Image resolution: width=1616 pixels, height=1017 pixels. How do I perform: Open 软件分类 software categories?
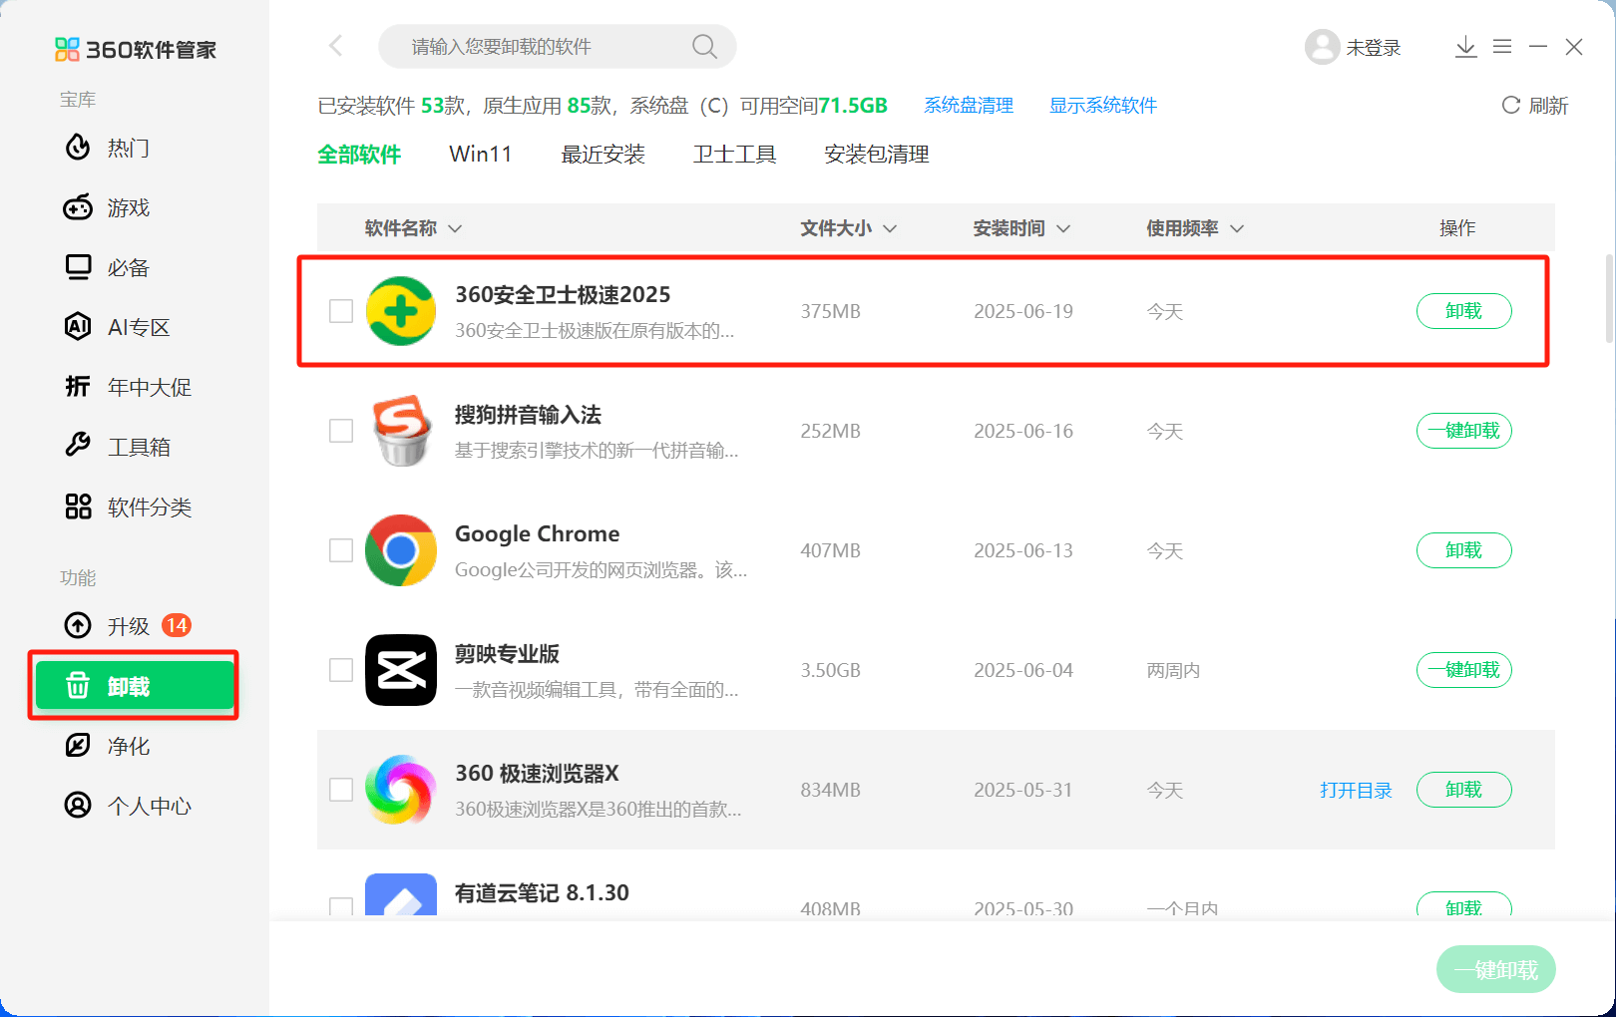coord(128,507)
